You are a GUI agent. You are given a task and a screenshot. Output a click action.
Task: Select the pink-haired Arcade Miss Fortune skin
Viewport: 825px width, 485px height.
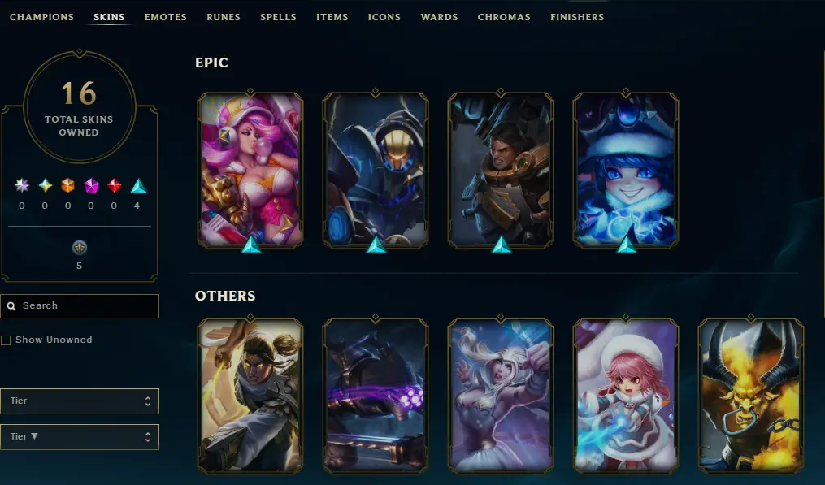tap(250, 170)
